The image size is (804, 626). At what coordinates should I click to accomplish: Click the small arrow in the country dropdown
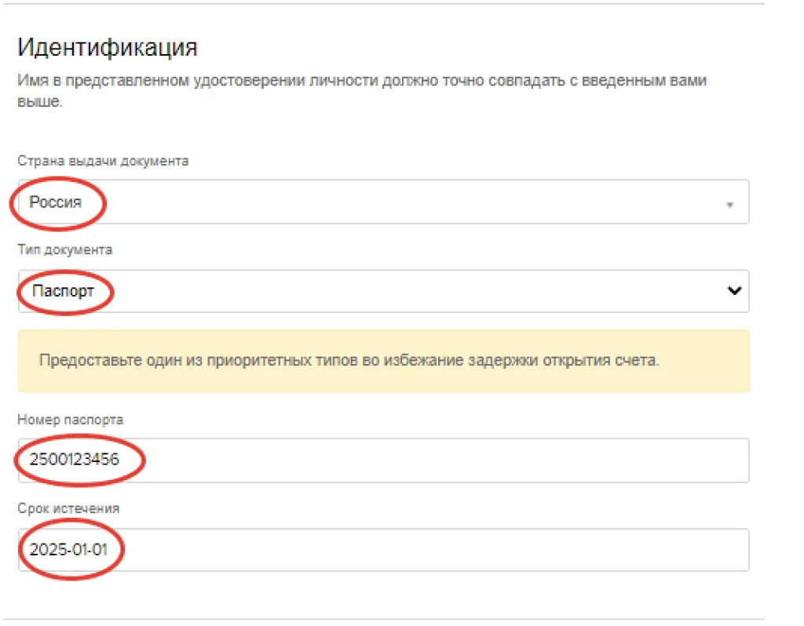[x=729, y=205]
